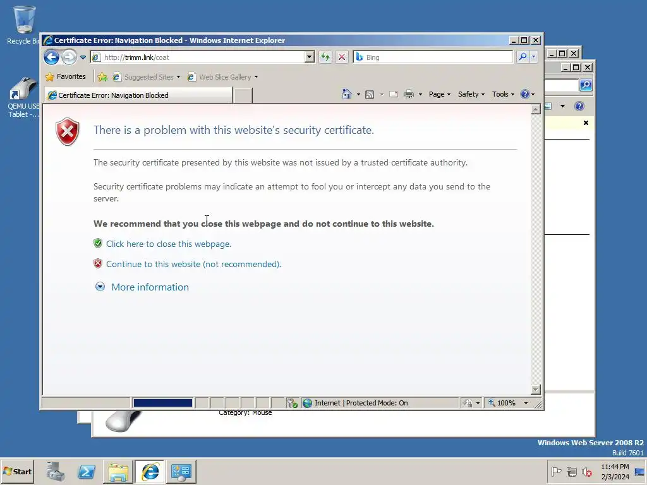Open the Tools menu
The width and height of the screenshot is (647, 485).
502,95
